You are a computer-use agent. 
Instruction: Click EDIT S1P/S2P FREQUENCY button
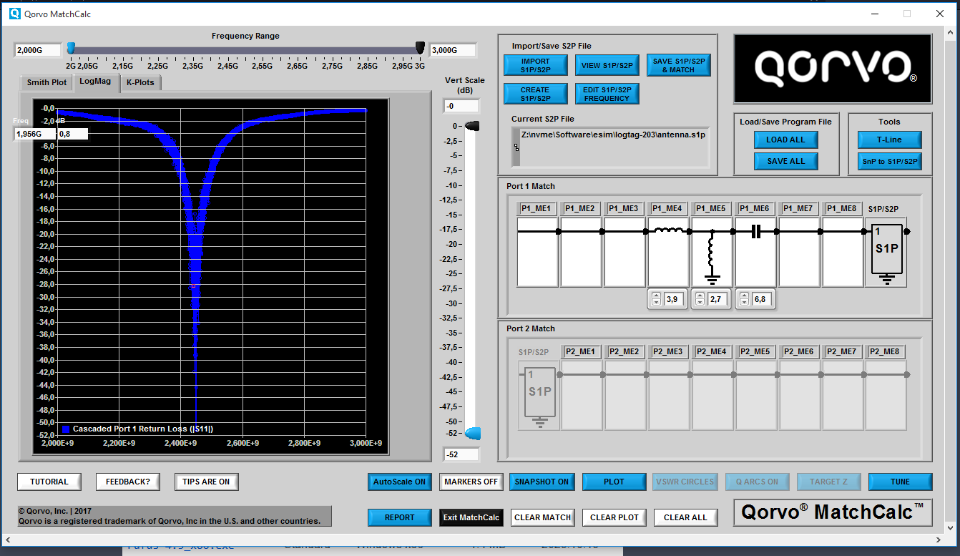click(x=607, y=94)
